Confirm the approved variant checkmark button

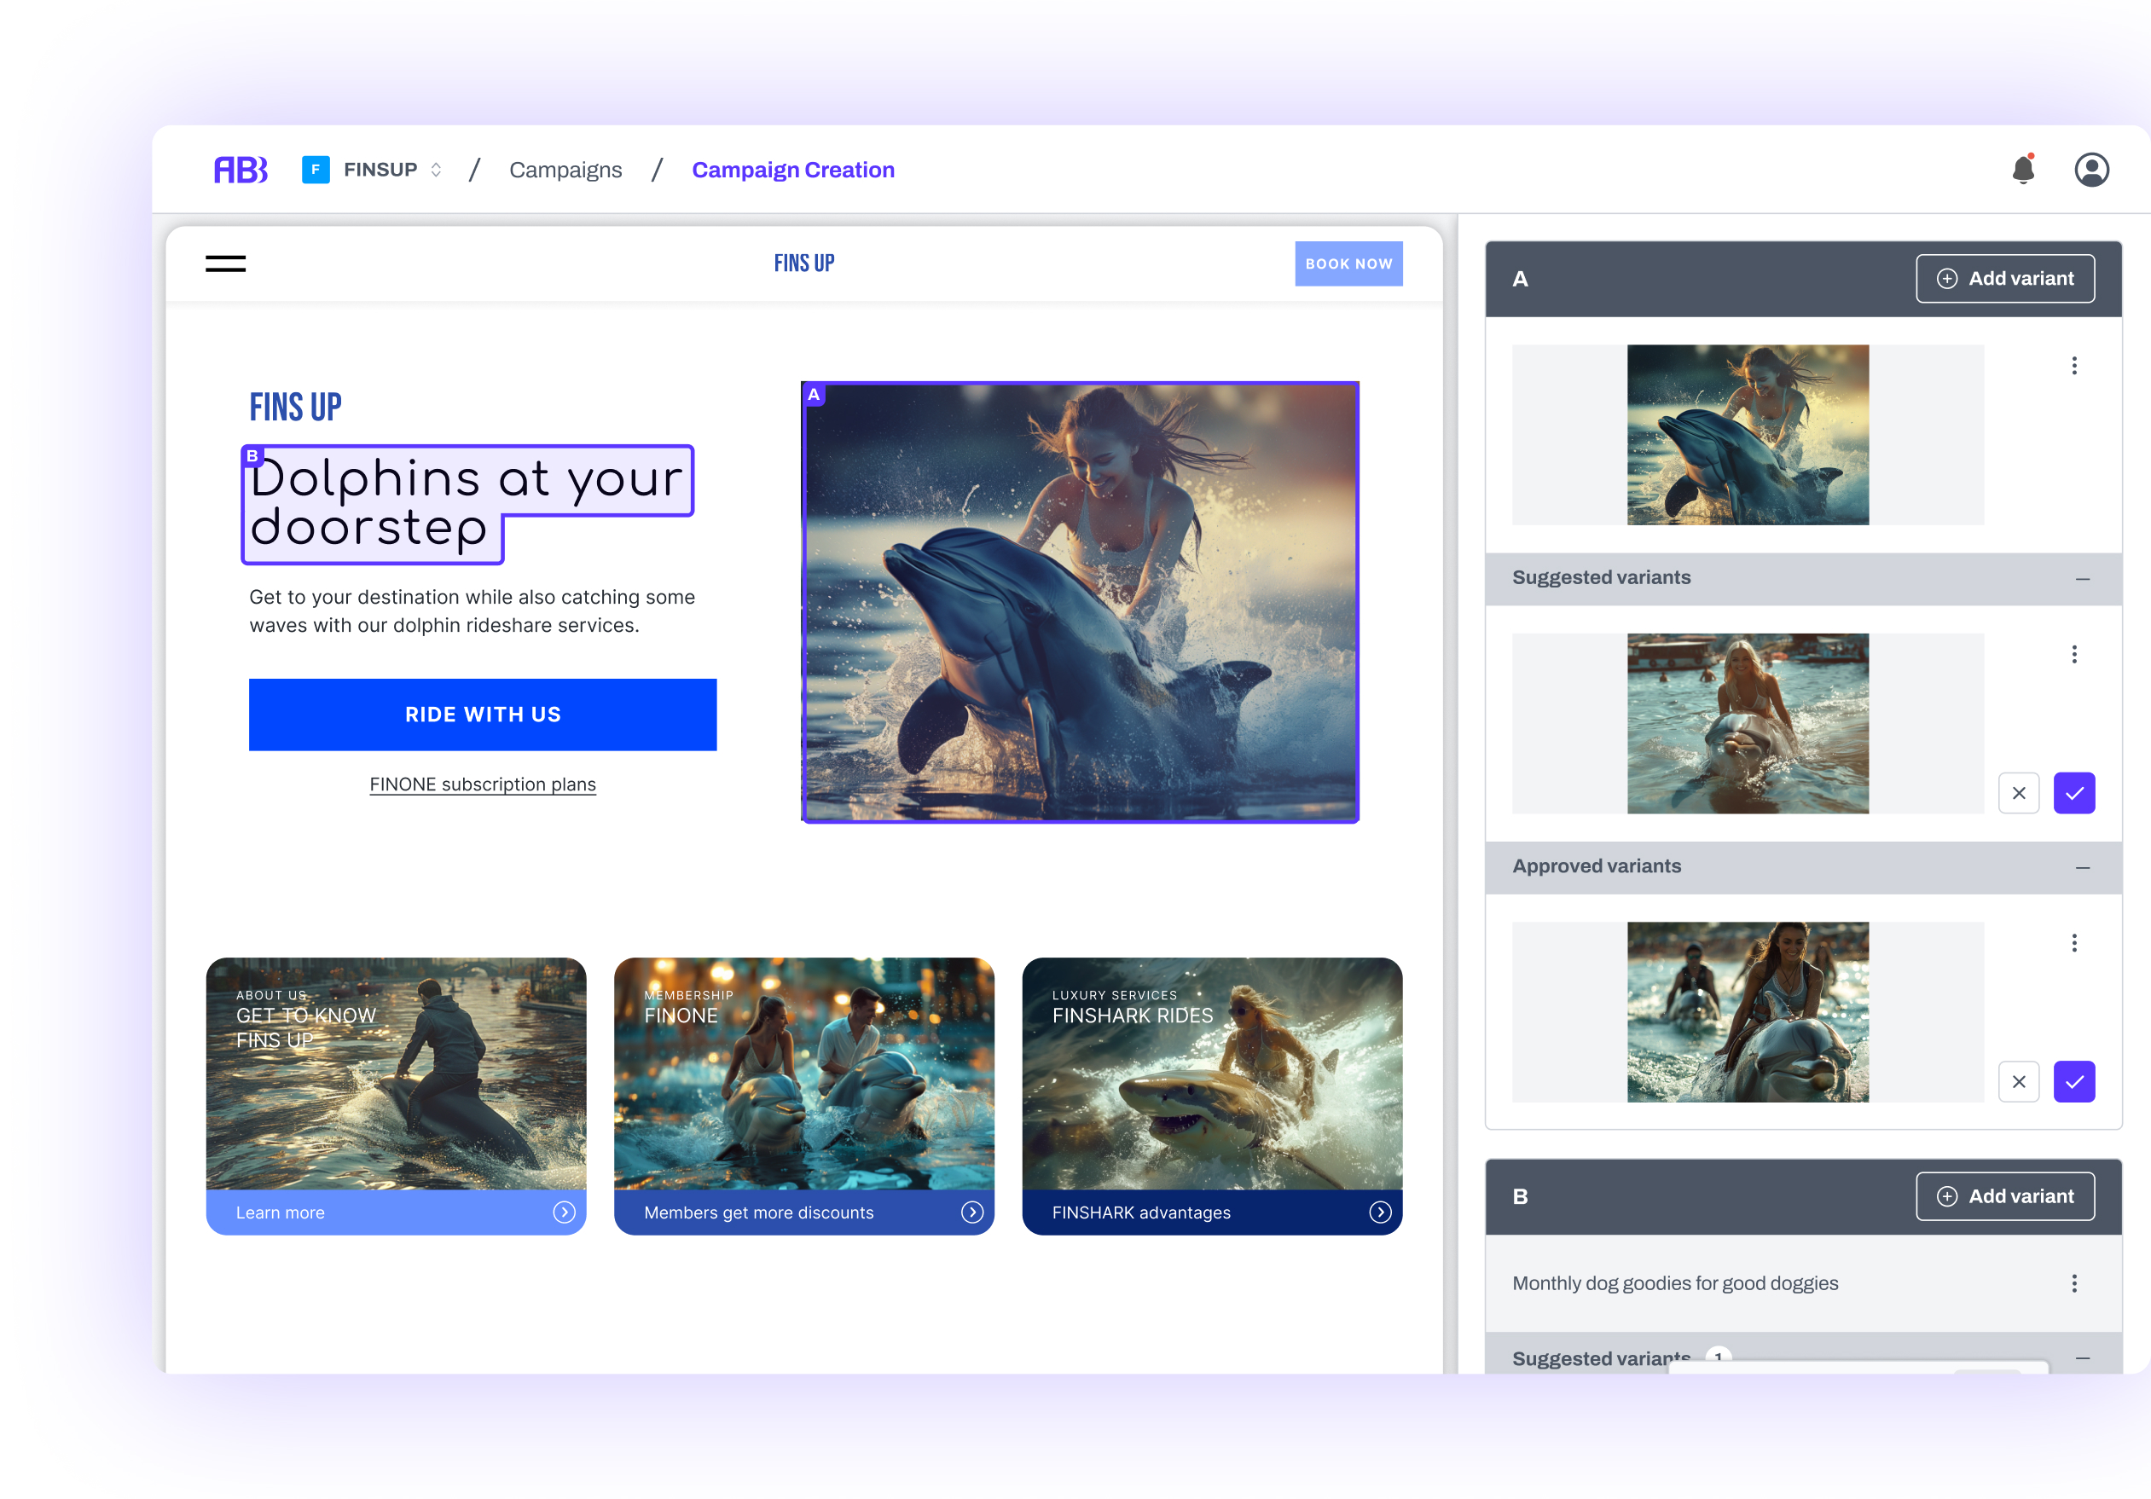2073,1082
